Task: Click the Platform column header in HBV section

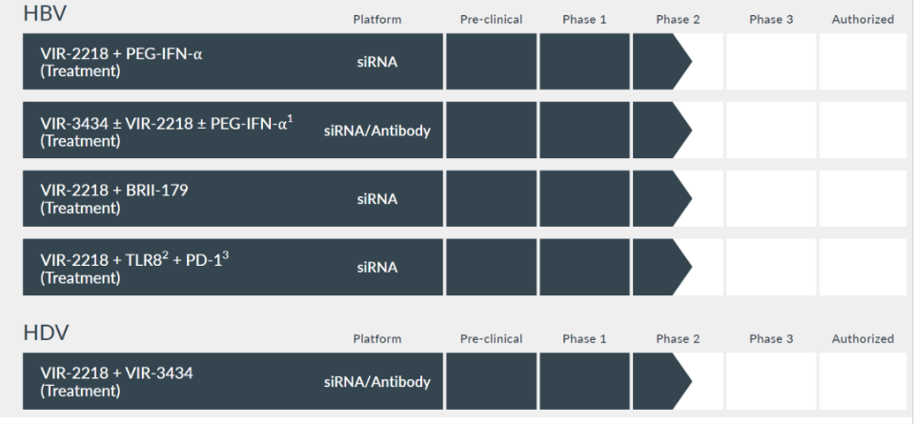Action: [x=376, y=19]
